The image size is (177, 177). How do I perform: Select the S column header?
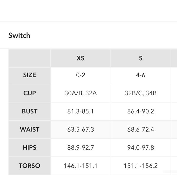[141, 58]
